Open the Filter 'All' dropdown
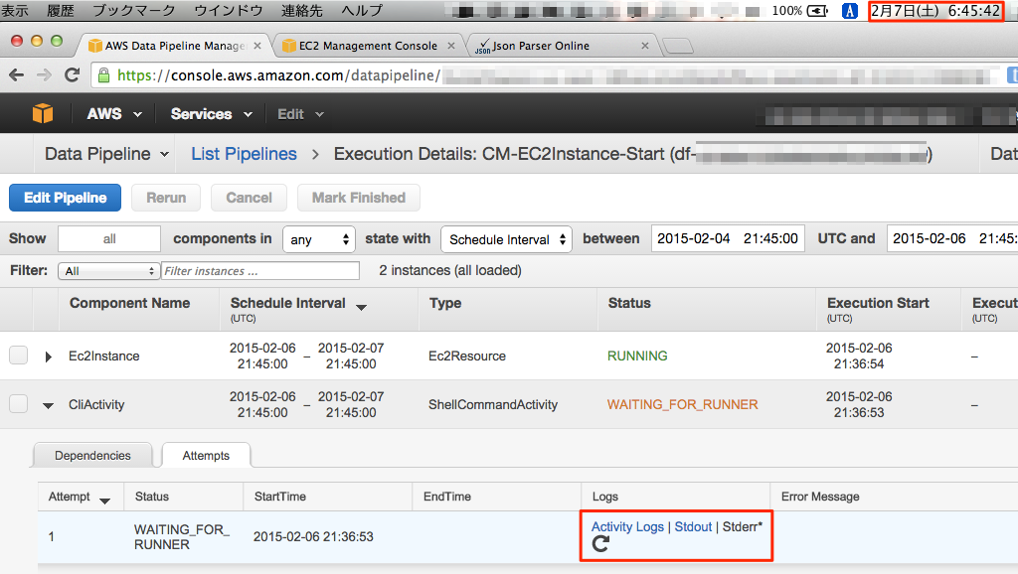Screen dimensions: 1018x574 coord(107,270)
